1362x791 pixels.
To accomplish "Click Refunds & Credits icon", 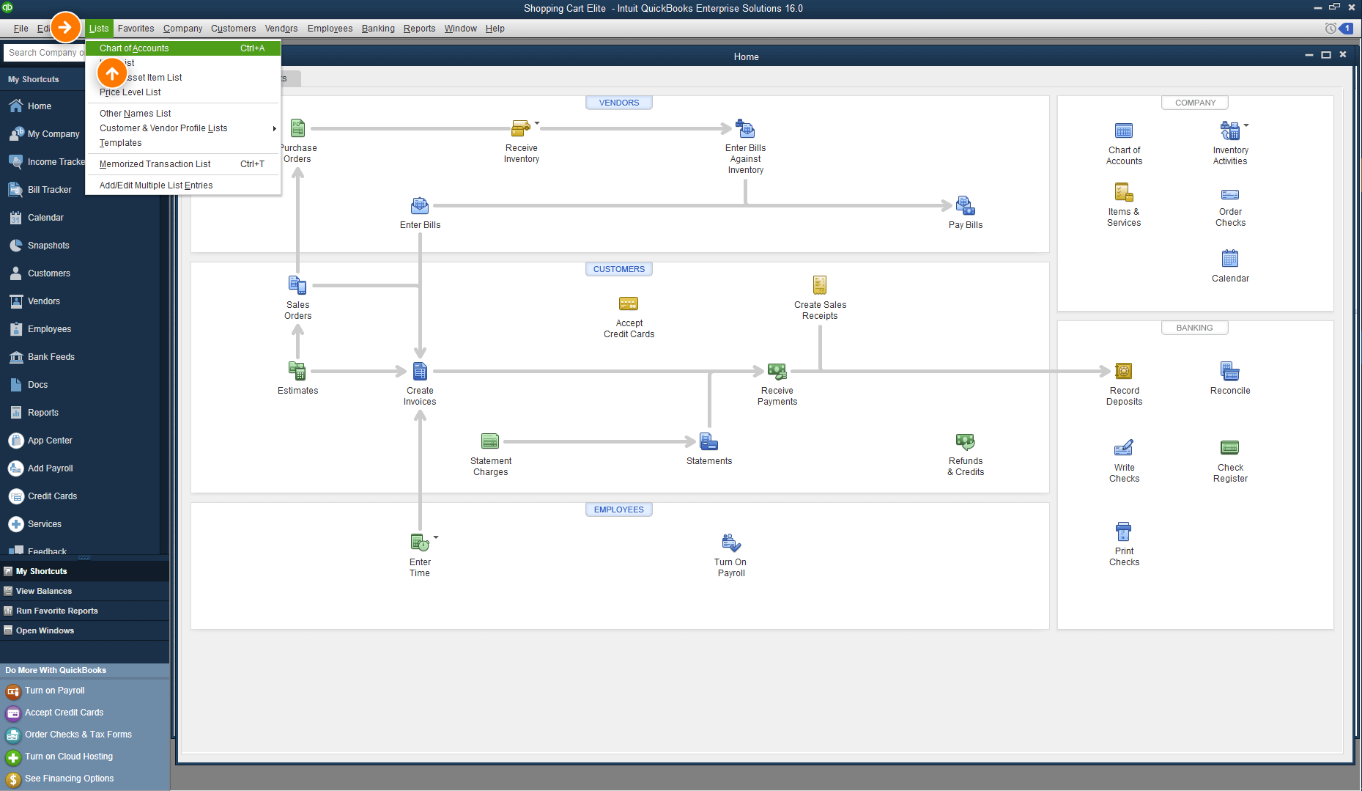I will click(965, 441).
